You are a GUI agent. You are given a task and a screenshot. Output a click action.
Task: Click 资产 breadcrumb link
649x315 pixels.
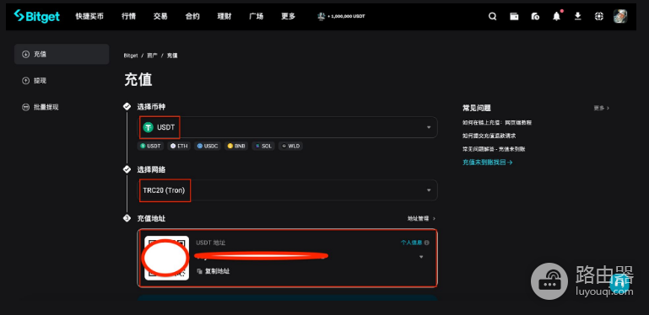152,56
